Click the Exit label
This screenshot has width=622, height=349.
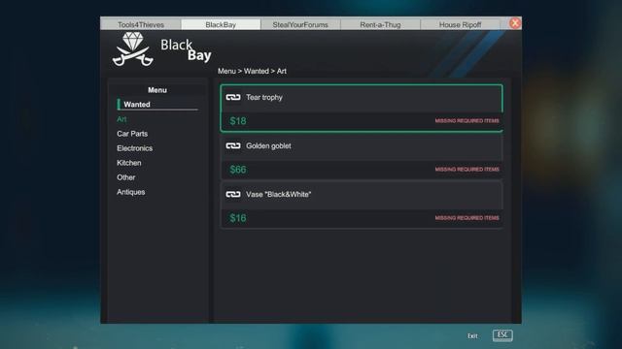coord(472,336)
